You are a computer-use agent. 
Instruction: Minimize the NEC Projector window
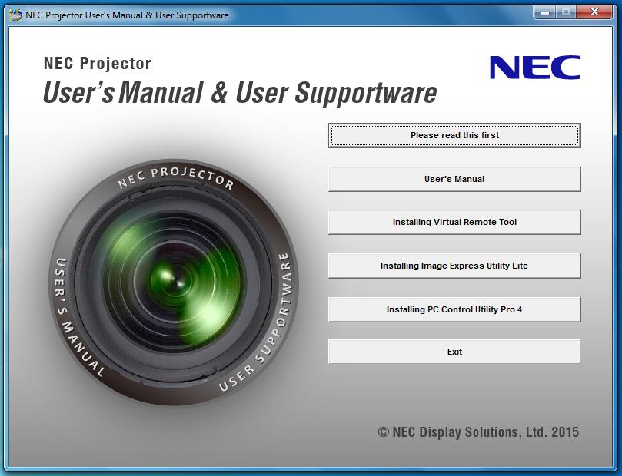(x=545, y=12)
